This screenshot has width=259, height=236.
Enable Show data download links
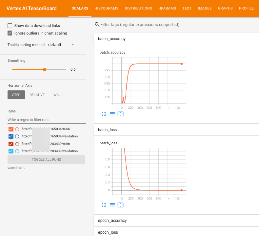[10, 26]
